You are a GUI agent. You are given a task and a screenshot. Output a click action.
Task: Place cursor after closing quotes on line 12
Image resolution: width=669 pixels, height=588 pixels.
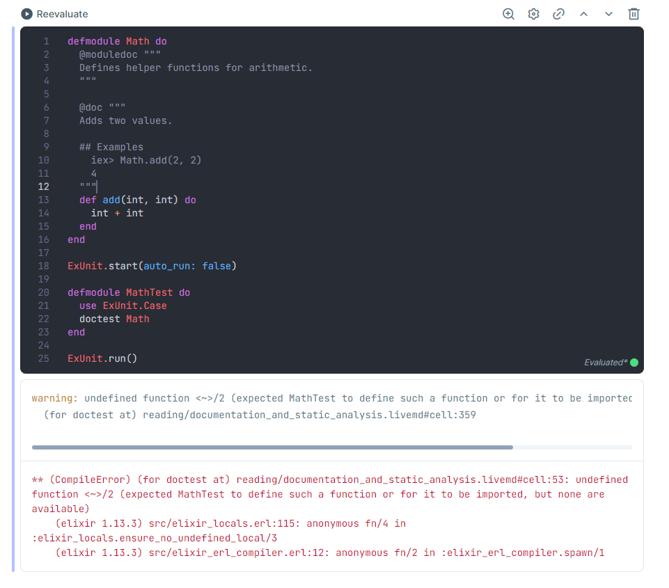97,186
